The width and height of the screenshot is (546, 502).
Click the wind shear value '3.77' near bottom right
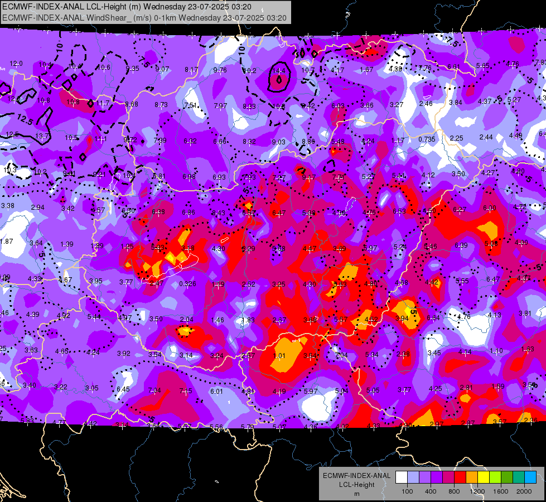tap(405, 389)
